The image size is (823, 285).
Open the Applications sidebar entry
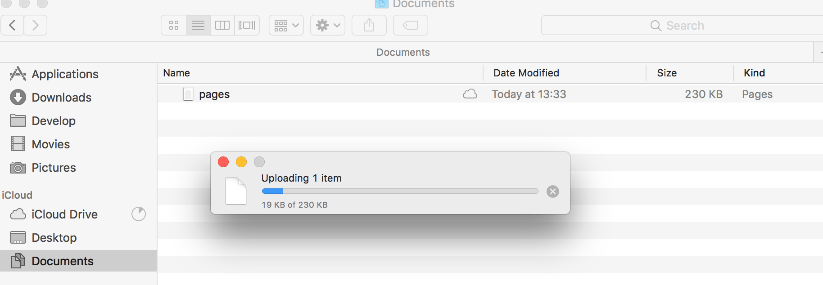coord(65,74)
